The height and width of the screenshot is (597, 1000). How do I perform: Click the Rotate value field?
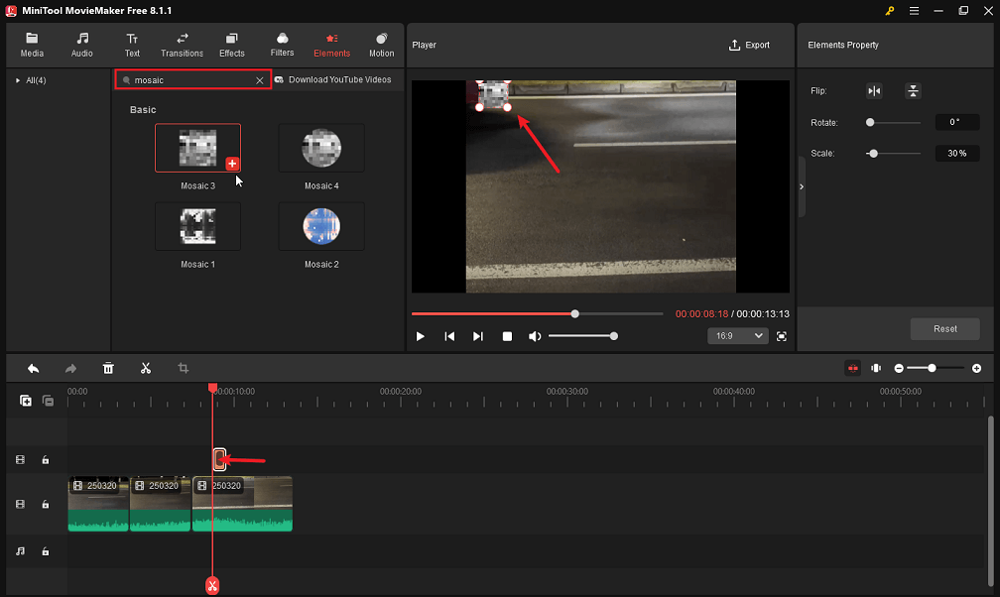[x=956, y=122]
